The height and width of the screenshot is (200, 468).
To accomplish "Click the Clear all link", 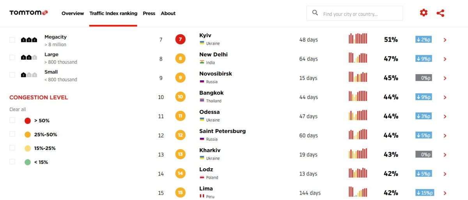I will (x=18, y=110).
